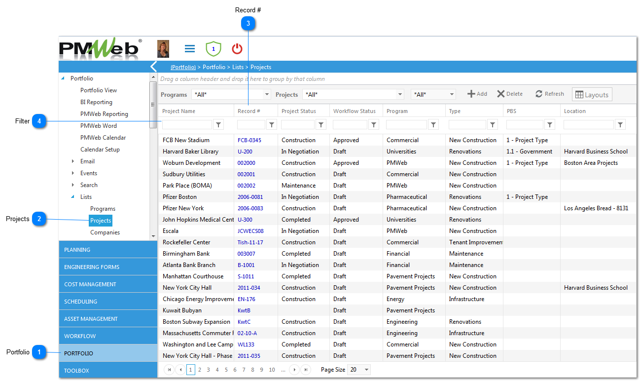Collapse the Lists tree node
This screenshot has width=641, height=382.
pyautogui.click(x=73, y=197)
